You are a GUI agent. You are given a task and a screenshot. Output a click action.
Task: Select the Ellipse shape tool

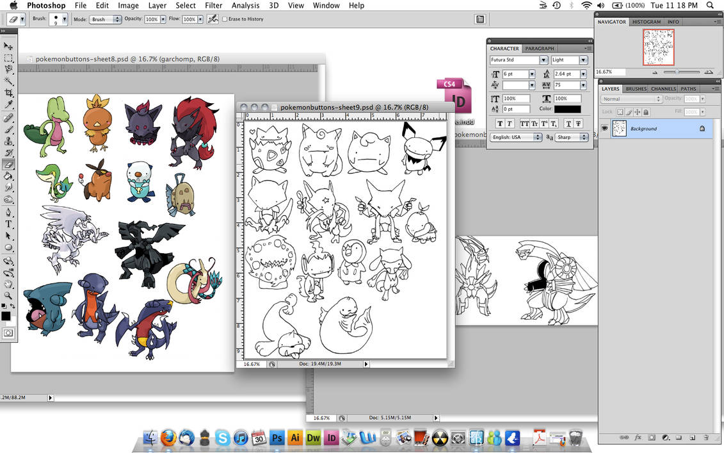(8, 247)
